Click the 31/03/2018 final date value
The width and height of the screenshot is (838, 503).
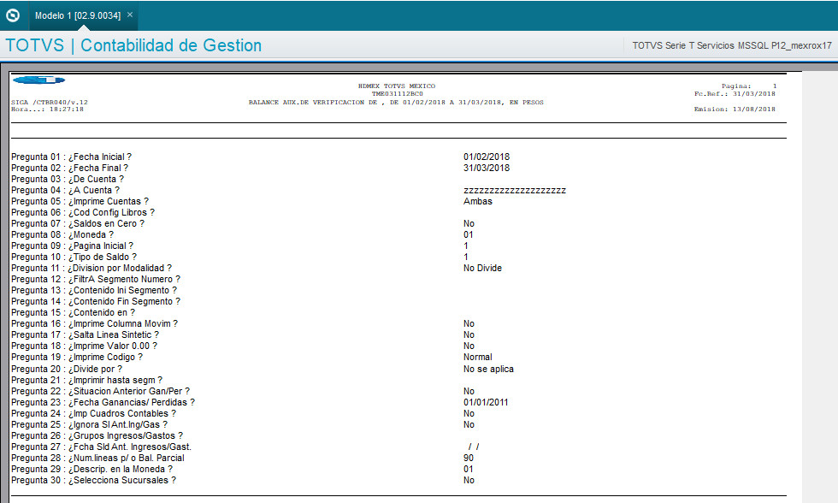click(487, 168)
